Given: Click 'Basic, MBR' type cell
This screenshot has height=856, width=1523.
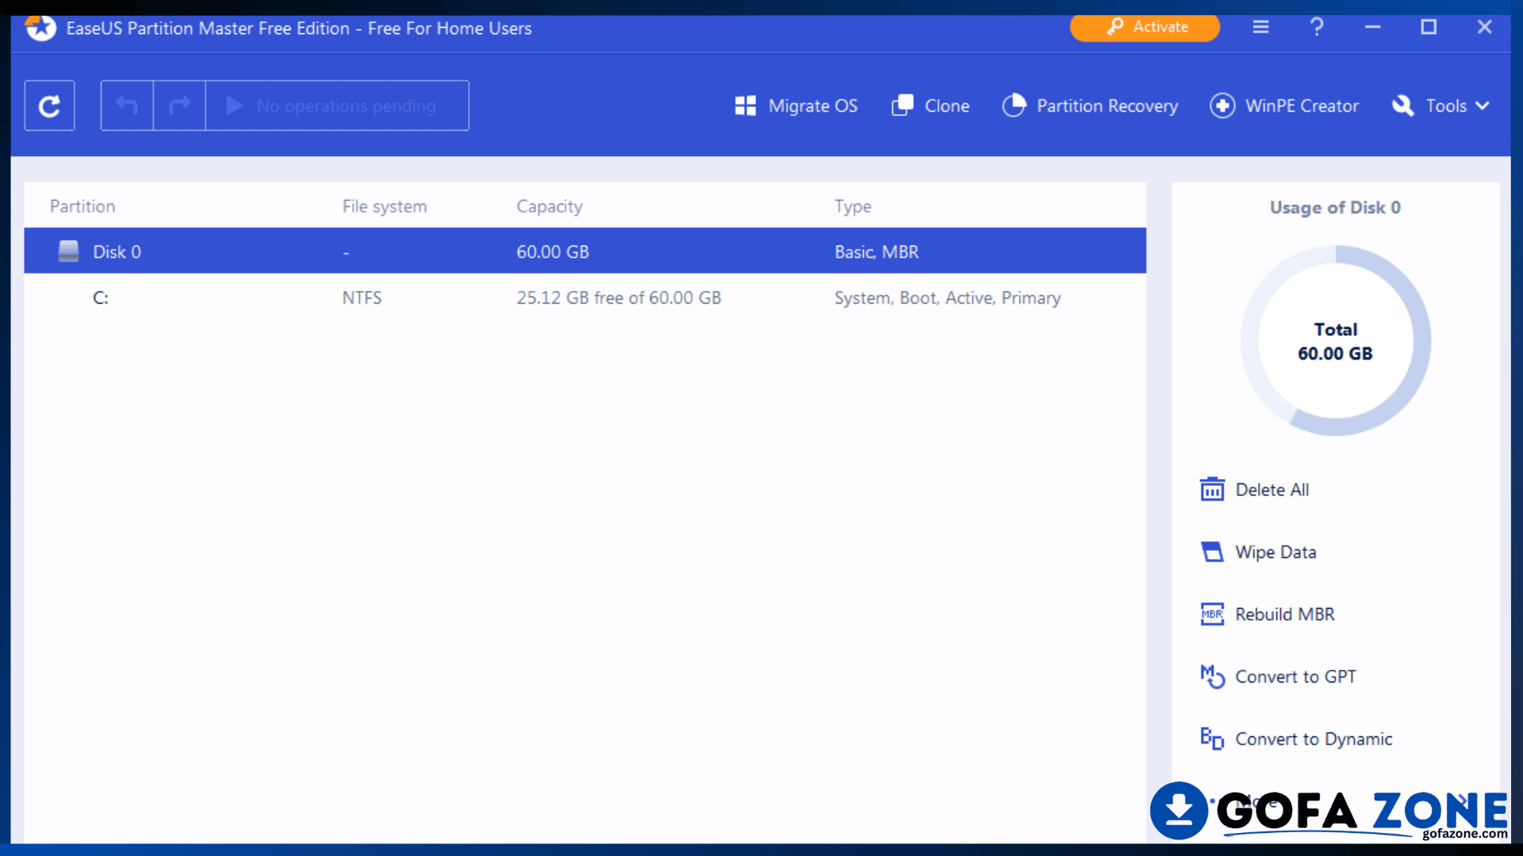Looking at the screenshot, I should [x=877, y=252].
